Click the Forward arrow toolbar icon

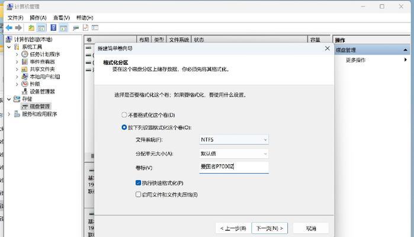18,28
